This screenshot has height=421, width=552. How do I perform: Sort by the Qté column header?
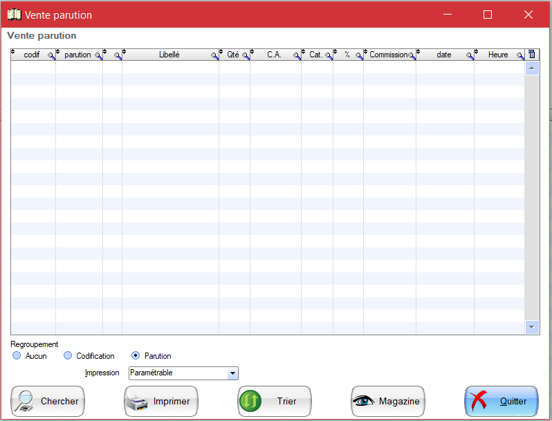click(232, 55)
